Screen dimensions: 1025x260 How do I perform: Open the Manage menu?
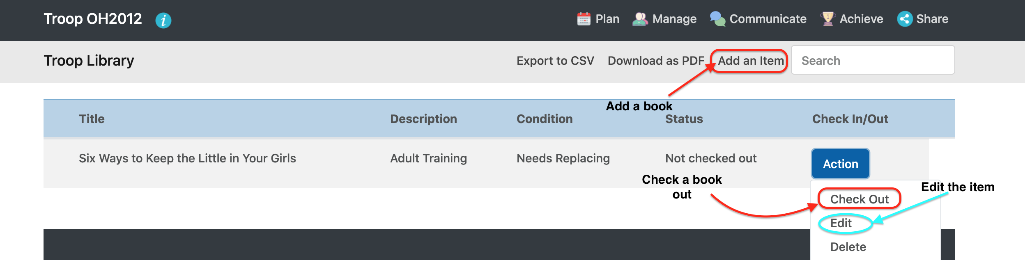674,19
